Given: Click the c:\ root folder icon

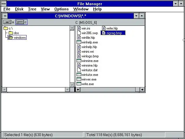Looking at the screenshot, I should pos(5,28).
